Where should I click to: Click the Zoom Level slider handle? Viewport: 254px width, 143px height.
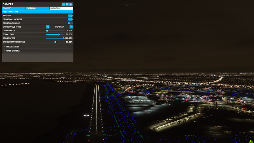tap(59, 34)
